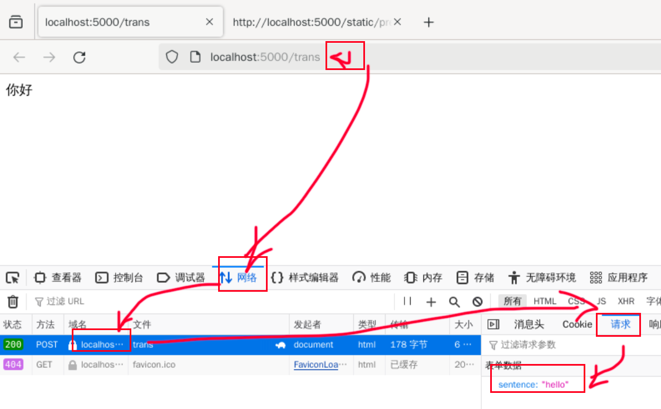Toggle the HTML request type filter

pos(545,301)
